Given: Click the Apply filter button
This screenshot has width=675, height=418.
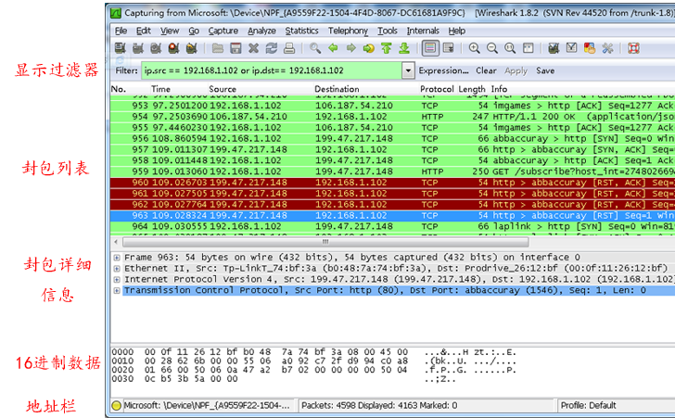Looking at the screenshot, I should click(516, 70).
